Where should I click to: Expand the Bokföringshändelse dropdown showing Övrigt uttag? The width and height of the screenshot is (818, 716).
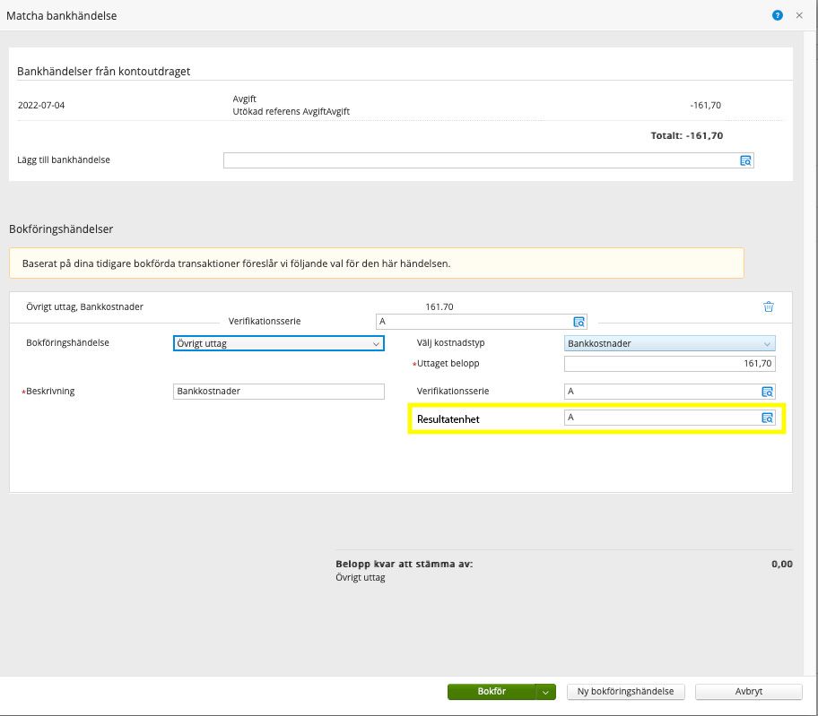pos(278,343)
